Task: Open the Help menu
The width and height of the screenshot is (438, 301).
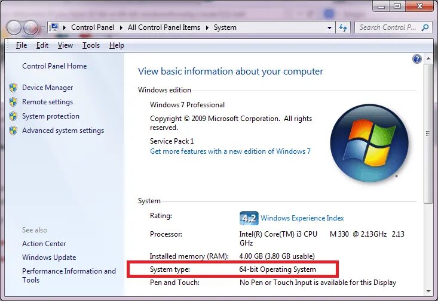Action: [x=117, y=45]
